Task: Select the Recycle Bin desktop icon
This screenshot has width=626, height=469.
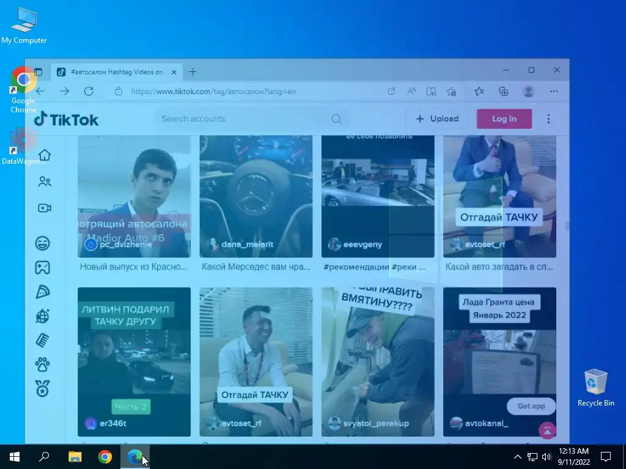Action: click(595, 387)
